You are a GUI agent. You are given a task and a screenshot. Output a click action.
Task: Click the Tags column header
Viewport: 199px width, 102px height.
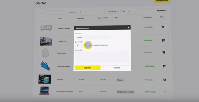pos(116,18)
